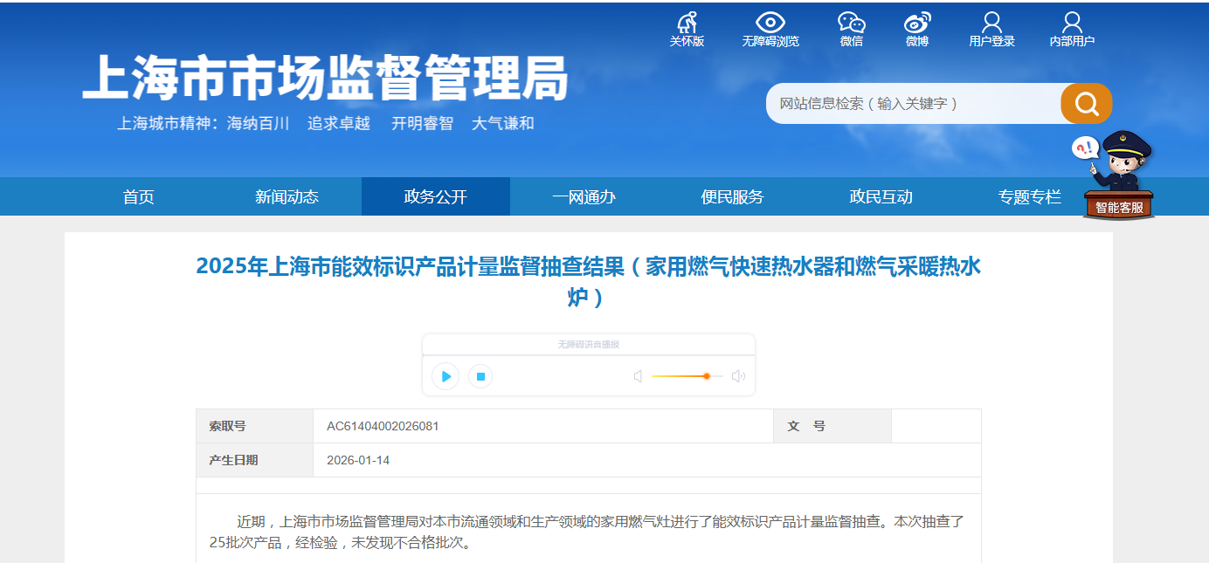Go to the 首页 home tab
1209x563 pixels.
138,197
